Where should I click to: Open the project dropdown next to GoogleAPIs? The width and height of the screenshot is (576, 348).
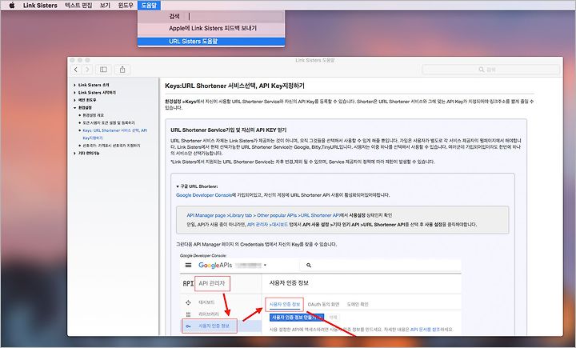(265, 265)
